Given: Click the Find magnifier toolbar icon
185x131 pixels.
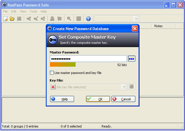Looking at the screenshot, I should [x=69, y=19].
